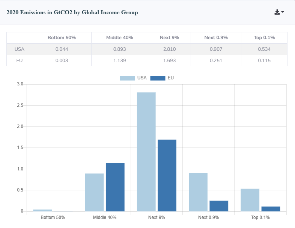Click the chart title 2020 Emissions text
Screen dimensions: 295x228
click(x=72, y=12)
